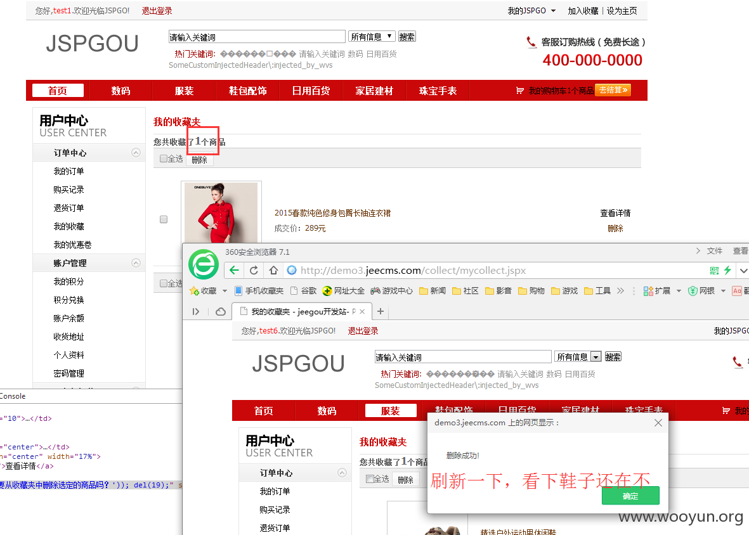Click the 加入收藏 link at top right
This screenshot has height=535, width=749.
tap(583, 11)
